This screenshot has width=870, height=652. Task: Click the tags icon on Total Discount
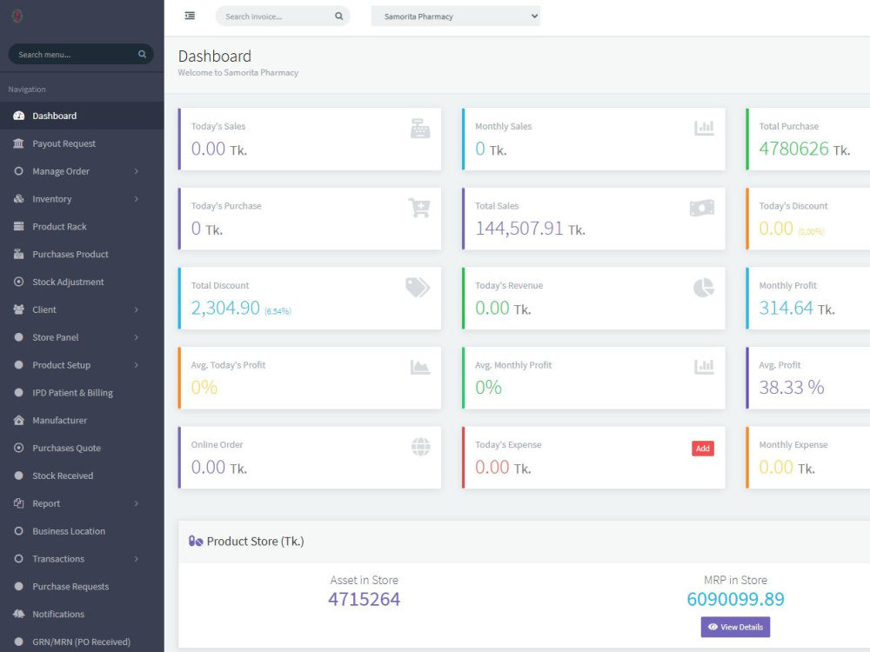(418, 287)
